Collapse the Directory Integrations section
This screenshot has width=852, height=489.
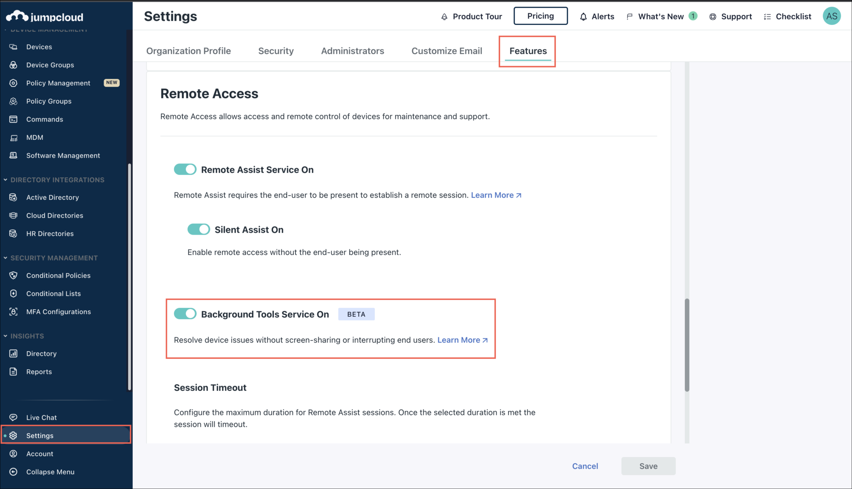(5, 179)
